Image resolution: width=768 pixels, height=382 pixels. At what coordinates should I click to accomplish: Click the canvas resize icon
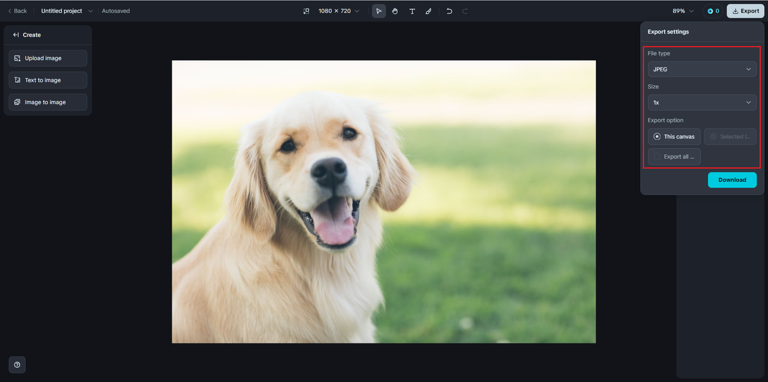(306, 11)
